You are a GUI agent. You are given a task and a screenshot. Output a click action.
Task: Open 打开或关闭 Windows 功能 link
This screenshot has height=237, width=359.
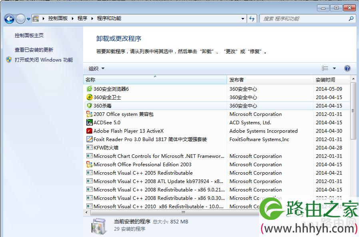point(44,60)
